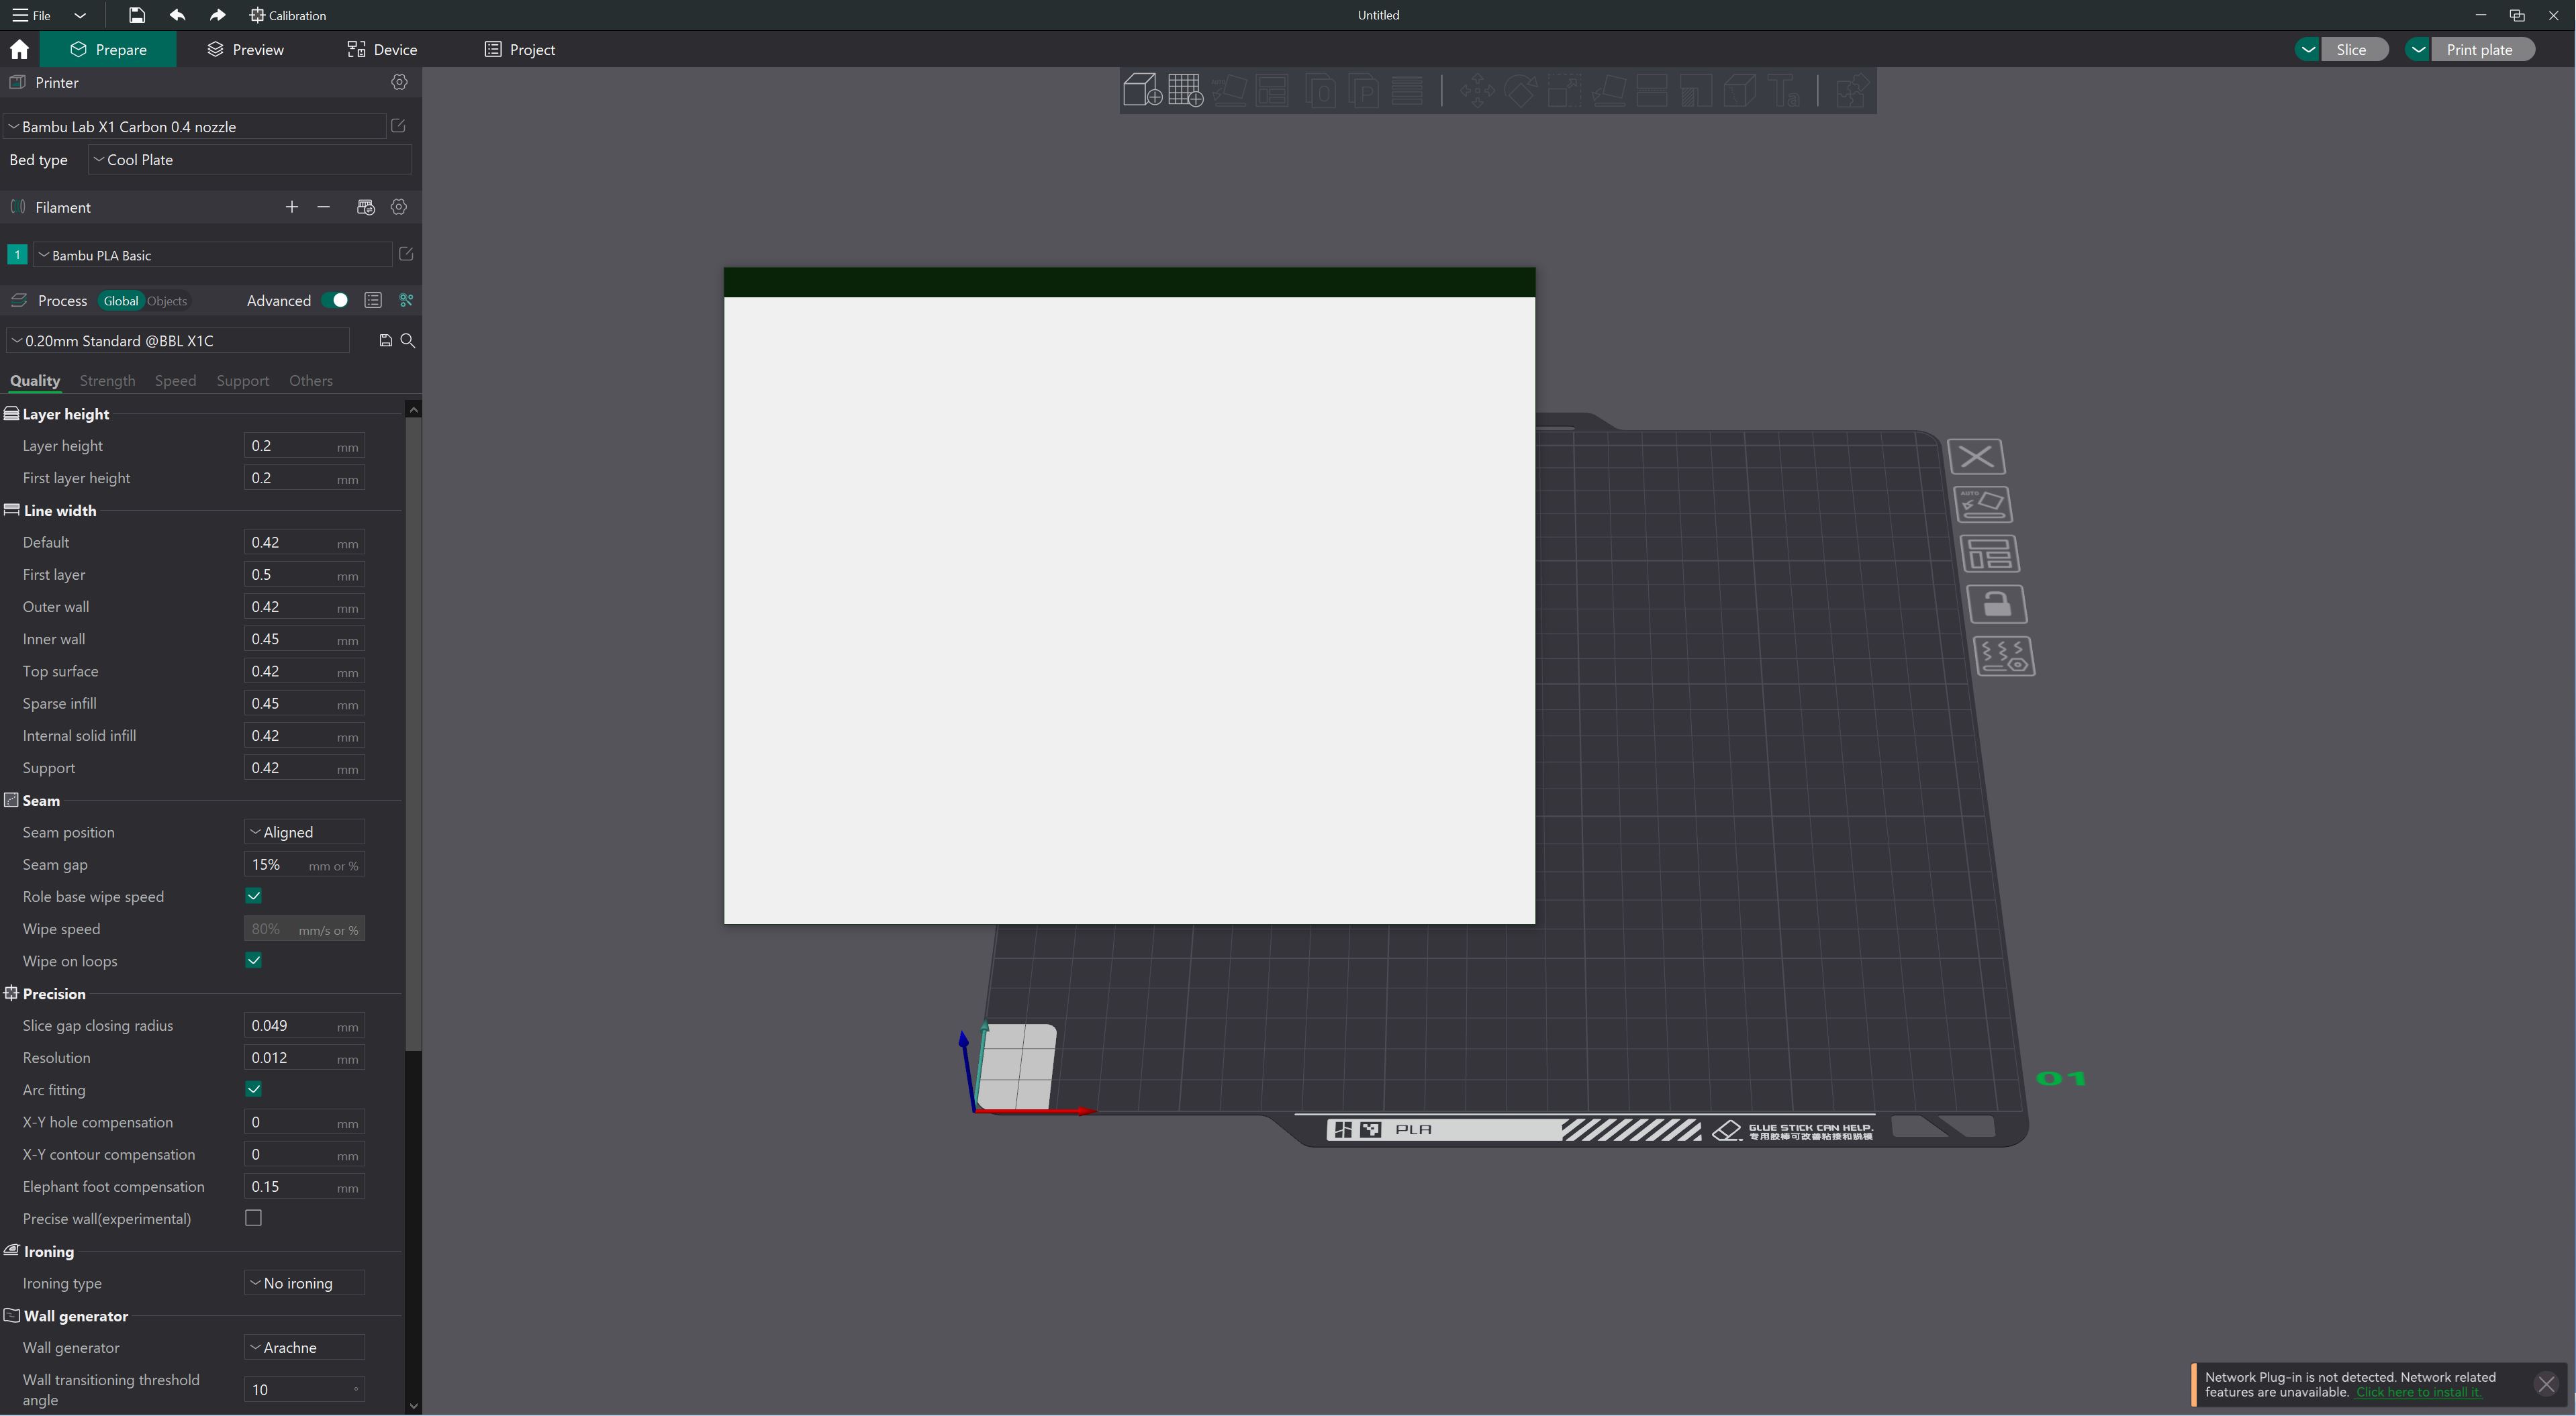Enable Precise wall experimental option
Image resolution: width=2576 pixels, height=1416 pixels.
click(x=253, y=1218)
